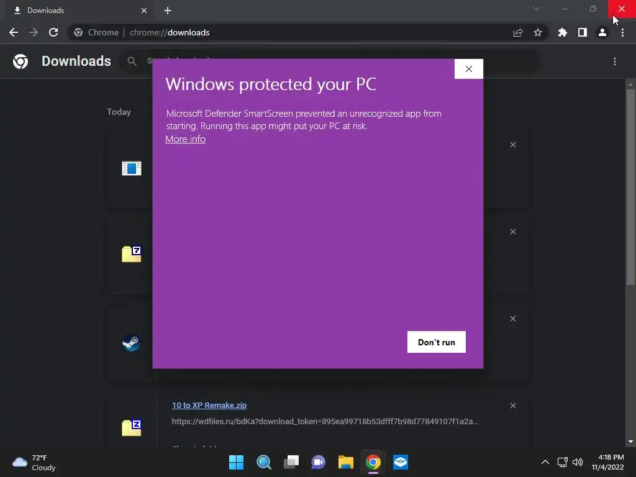Click the search downloads magnifier icon

132,61
